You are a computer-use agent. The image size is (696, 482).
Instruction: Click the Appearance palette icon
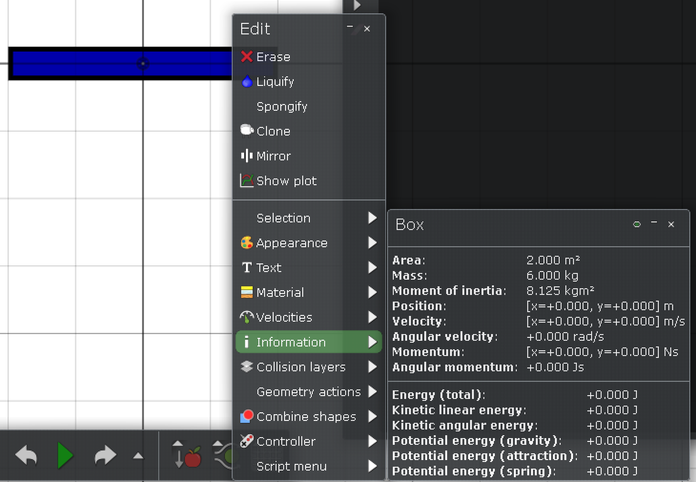246,243
